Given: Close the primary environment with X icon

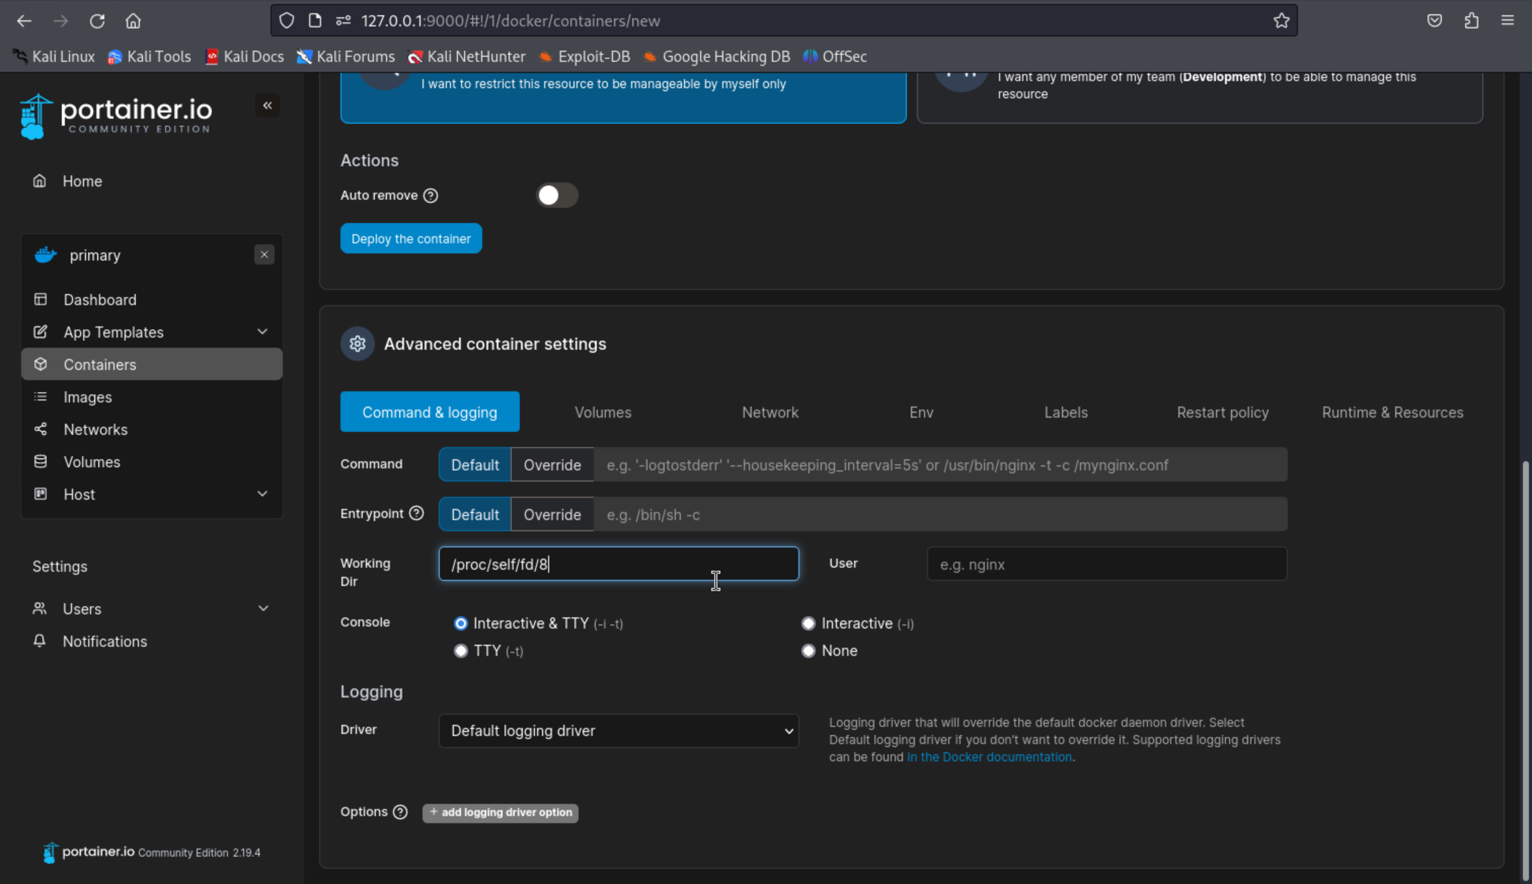Looking at the screenshot, I should coord(264,255).
